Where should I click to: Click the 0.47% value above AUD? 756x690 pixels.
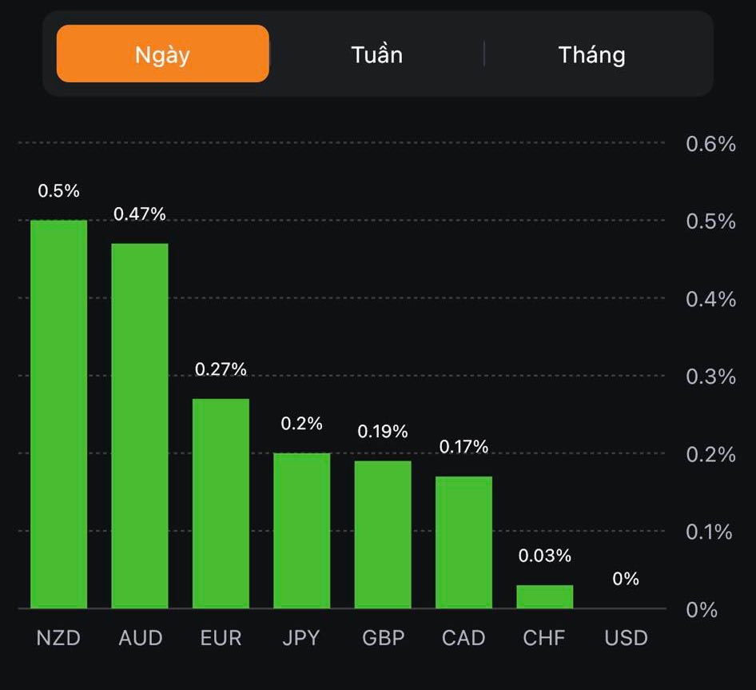(x=140, y=213)
